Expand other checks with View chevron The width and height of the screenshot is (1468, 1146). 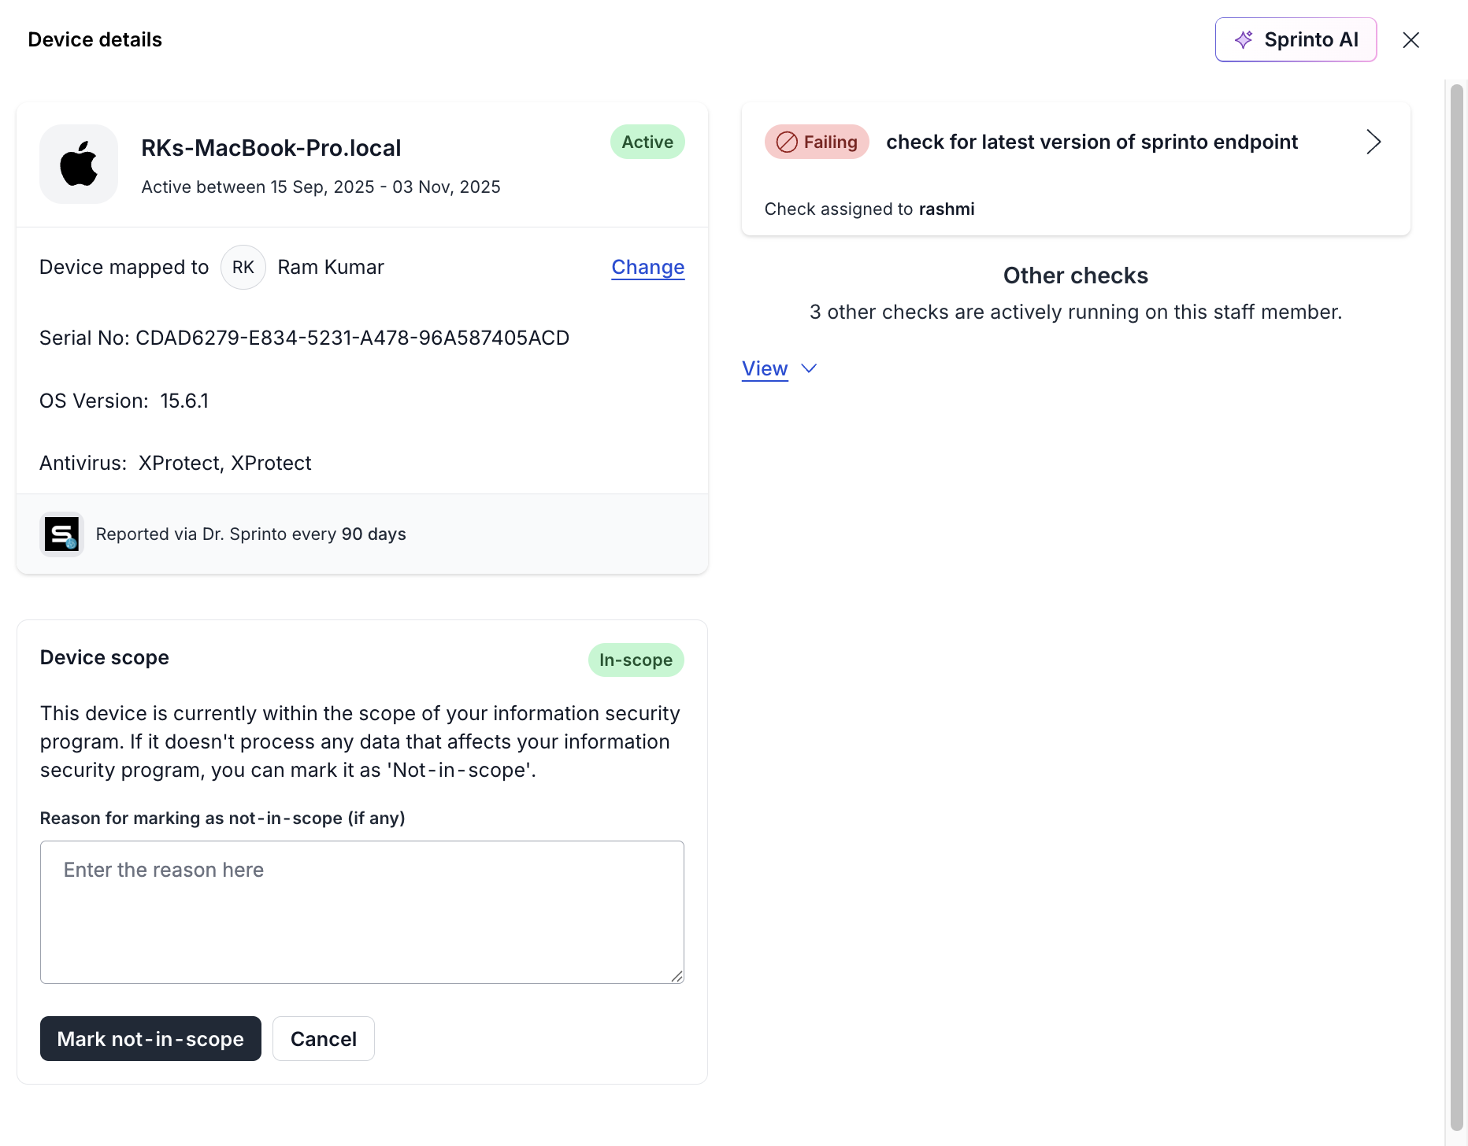pos(809,368)
